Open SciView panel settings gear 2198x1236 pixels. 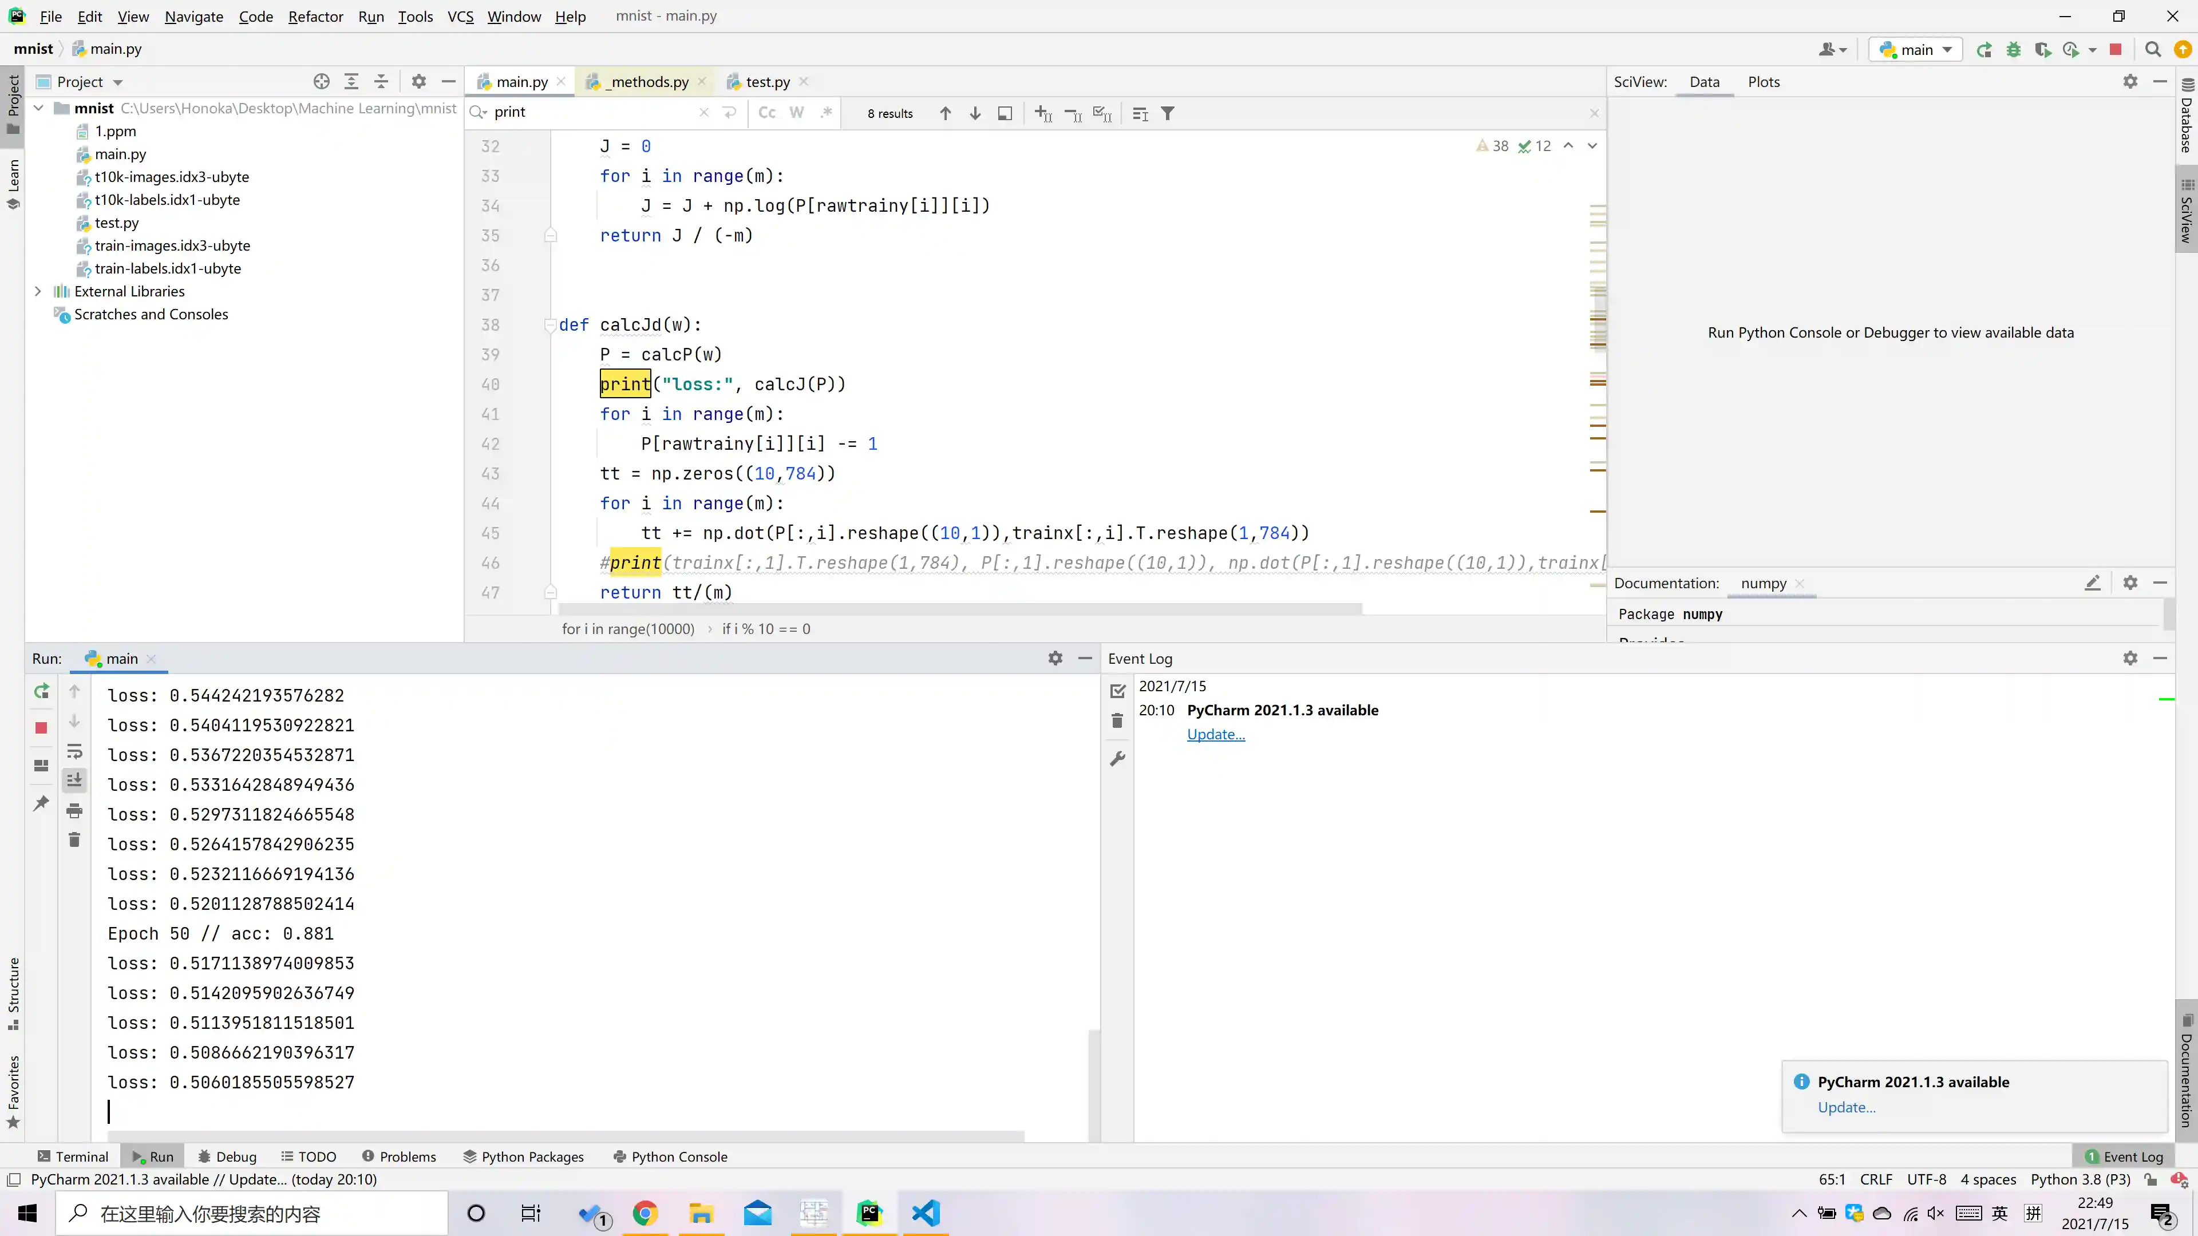(x=2130, y=82)
